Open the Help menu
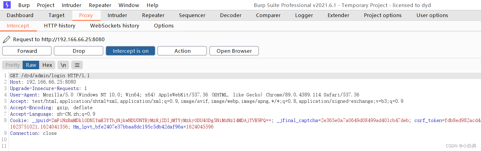481x151 pixels. 152,5
